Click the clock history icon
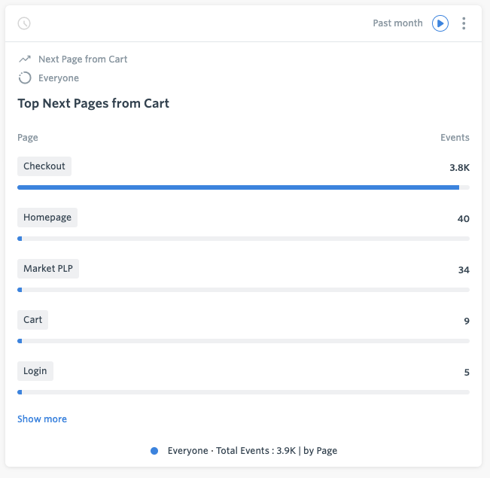Screen dimensions: 490x478 [x=24, y=23]
